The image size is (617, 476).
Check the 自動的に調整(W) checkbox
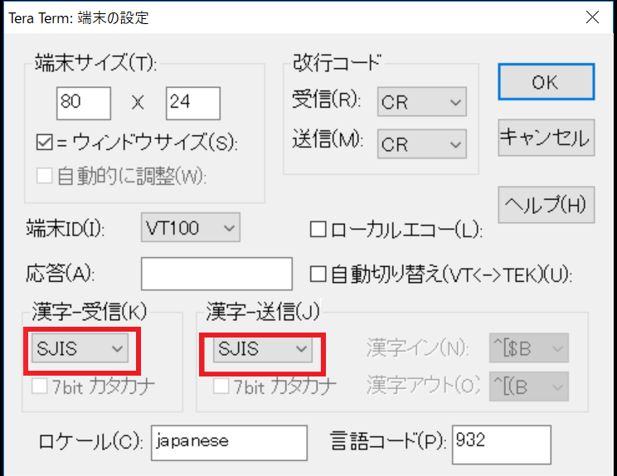point(43,176)
